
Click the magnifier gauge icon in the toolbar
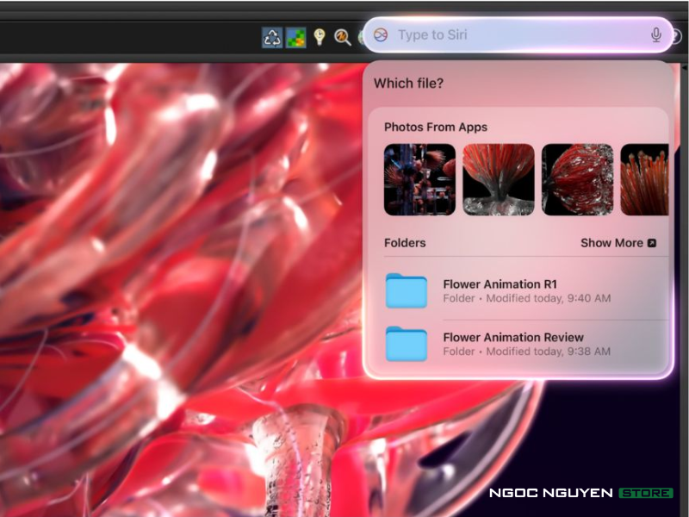click(342, 37)
